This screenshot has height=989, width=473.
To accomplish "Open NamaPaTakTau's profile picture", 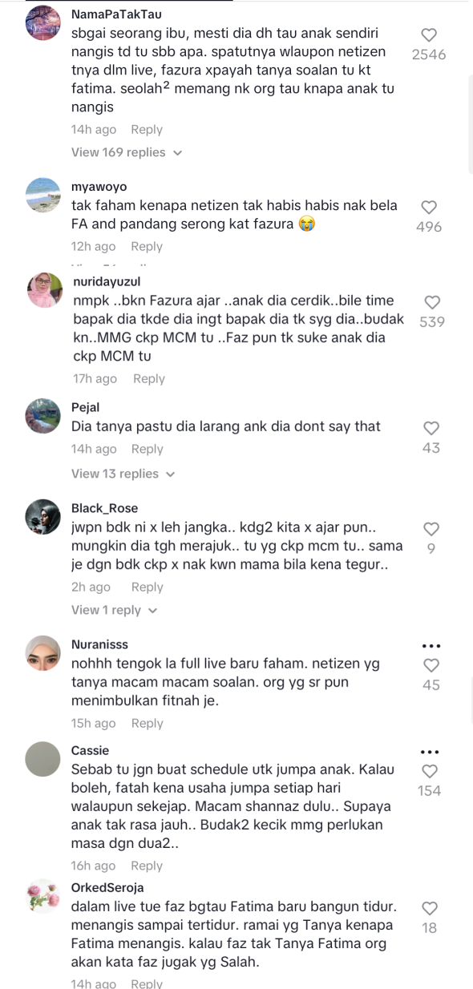I will point(43,22).
